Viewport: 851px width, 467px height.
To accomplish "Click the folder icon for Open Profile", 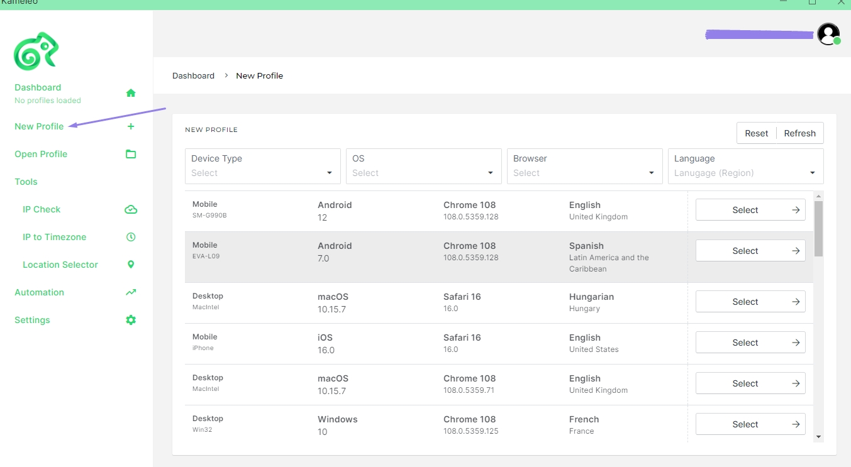I will click(x=131, y=154).
